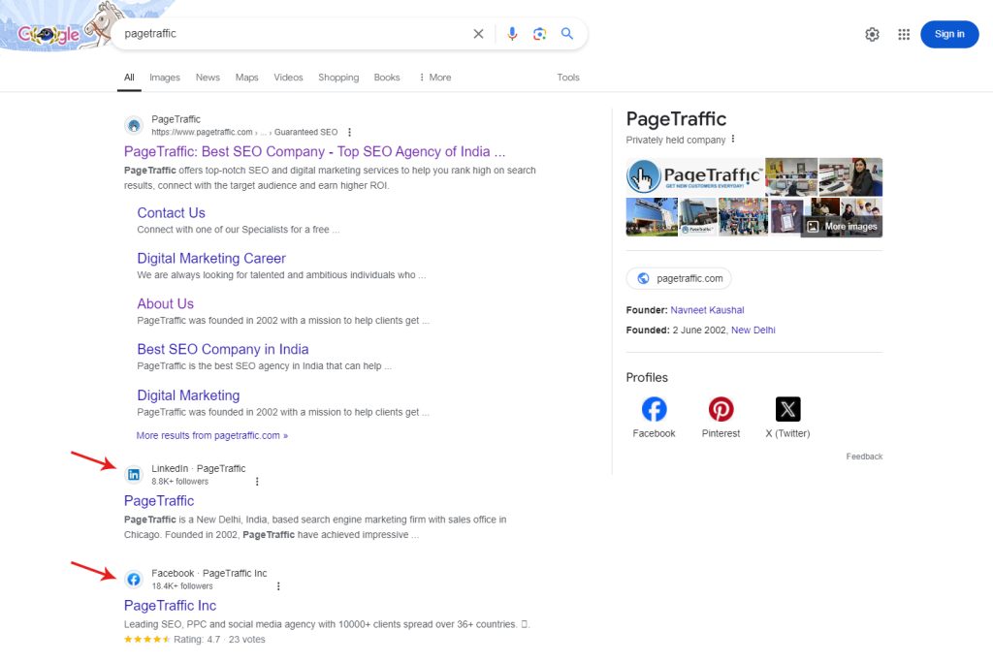Viewport: 993px width, 662px height.
Task: Open the PageTraffic Inc Facebook result
Action: pyautogui.click(x=171, y=606)
